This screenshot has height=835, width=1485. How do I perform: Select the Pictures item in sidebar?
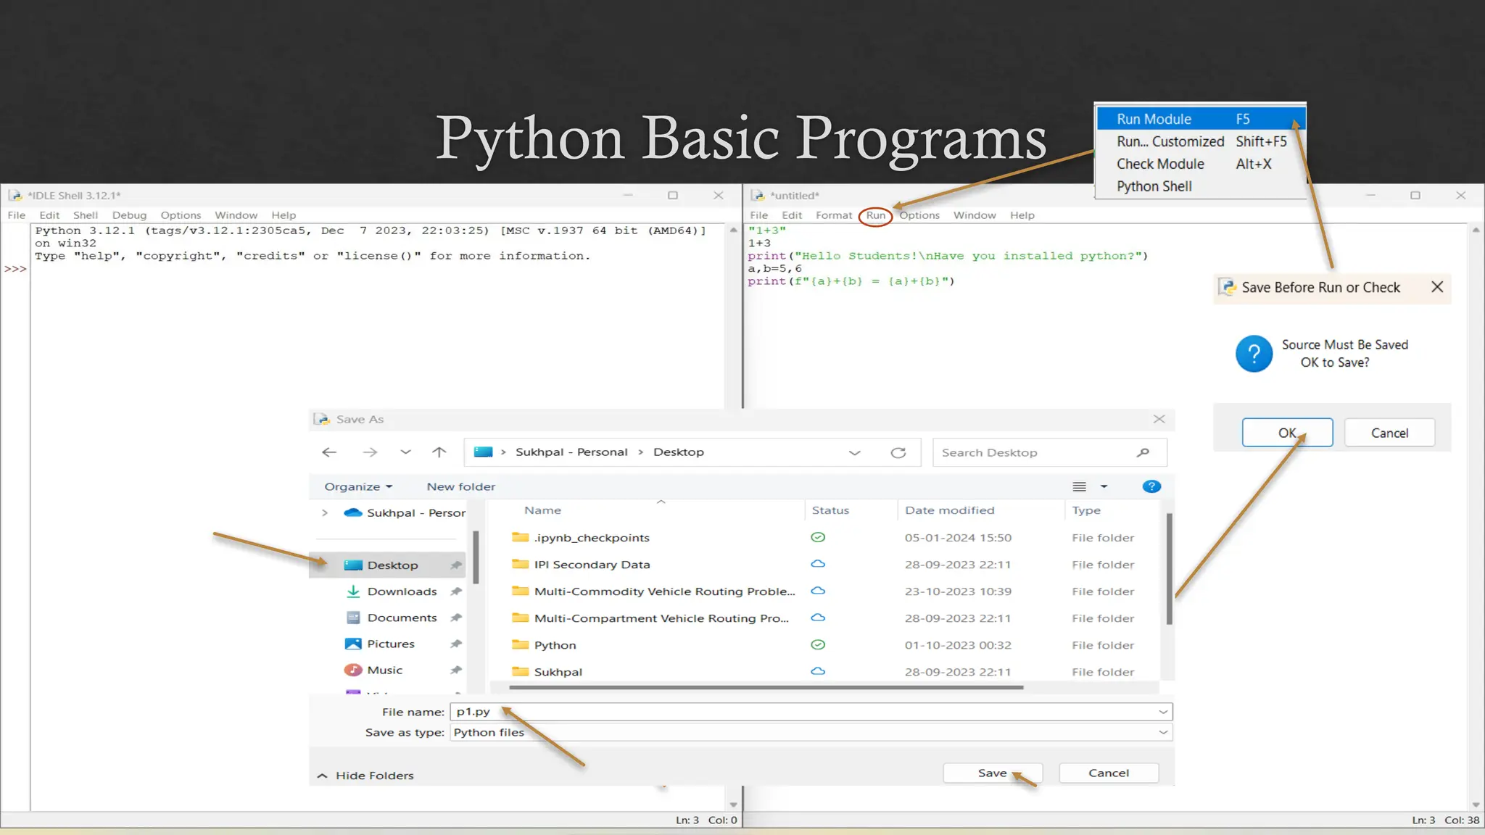click(x=391, y=644)
